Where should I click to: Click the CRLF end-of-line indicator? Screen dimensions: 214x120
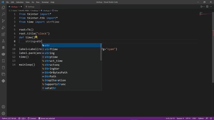tap(194, 118)
